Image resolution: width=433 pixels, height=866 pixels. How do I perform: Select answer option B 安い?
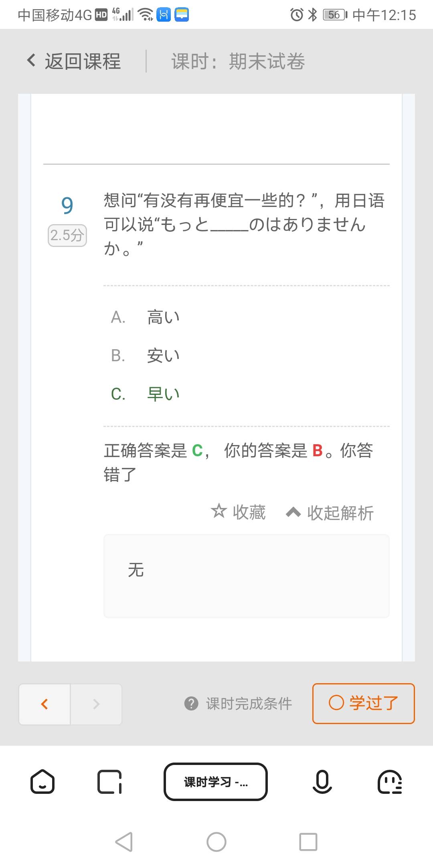164,356
